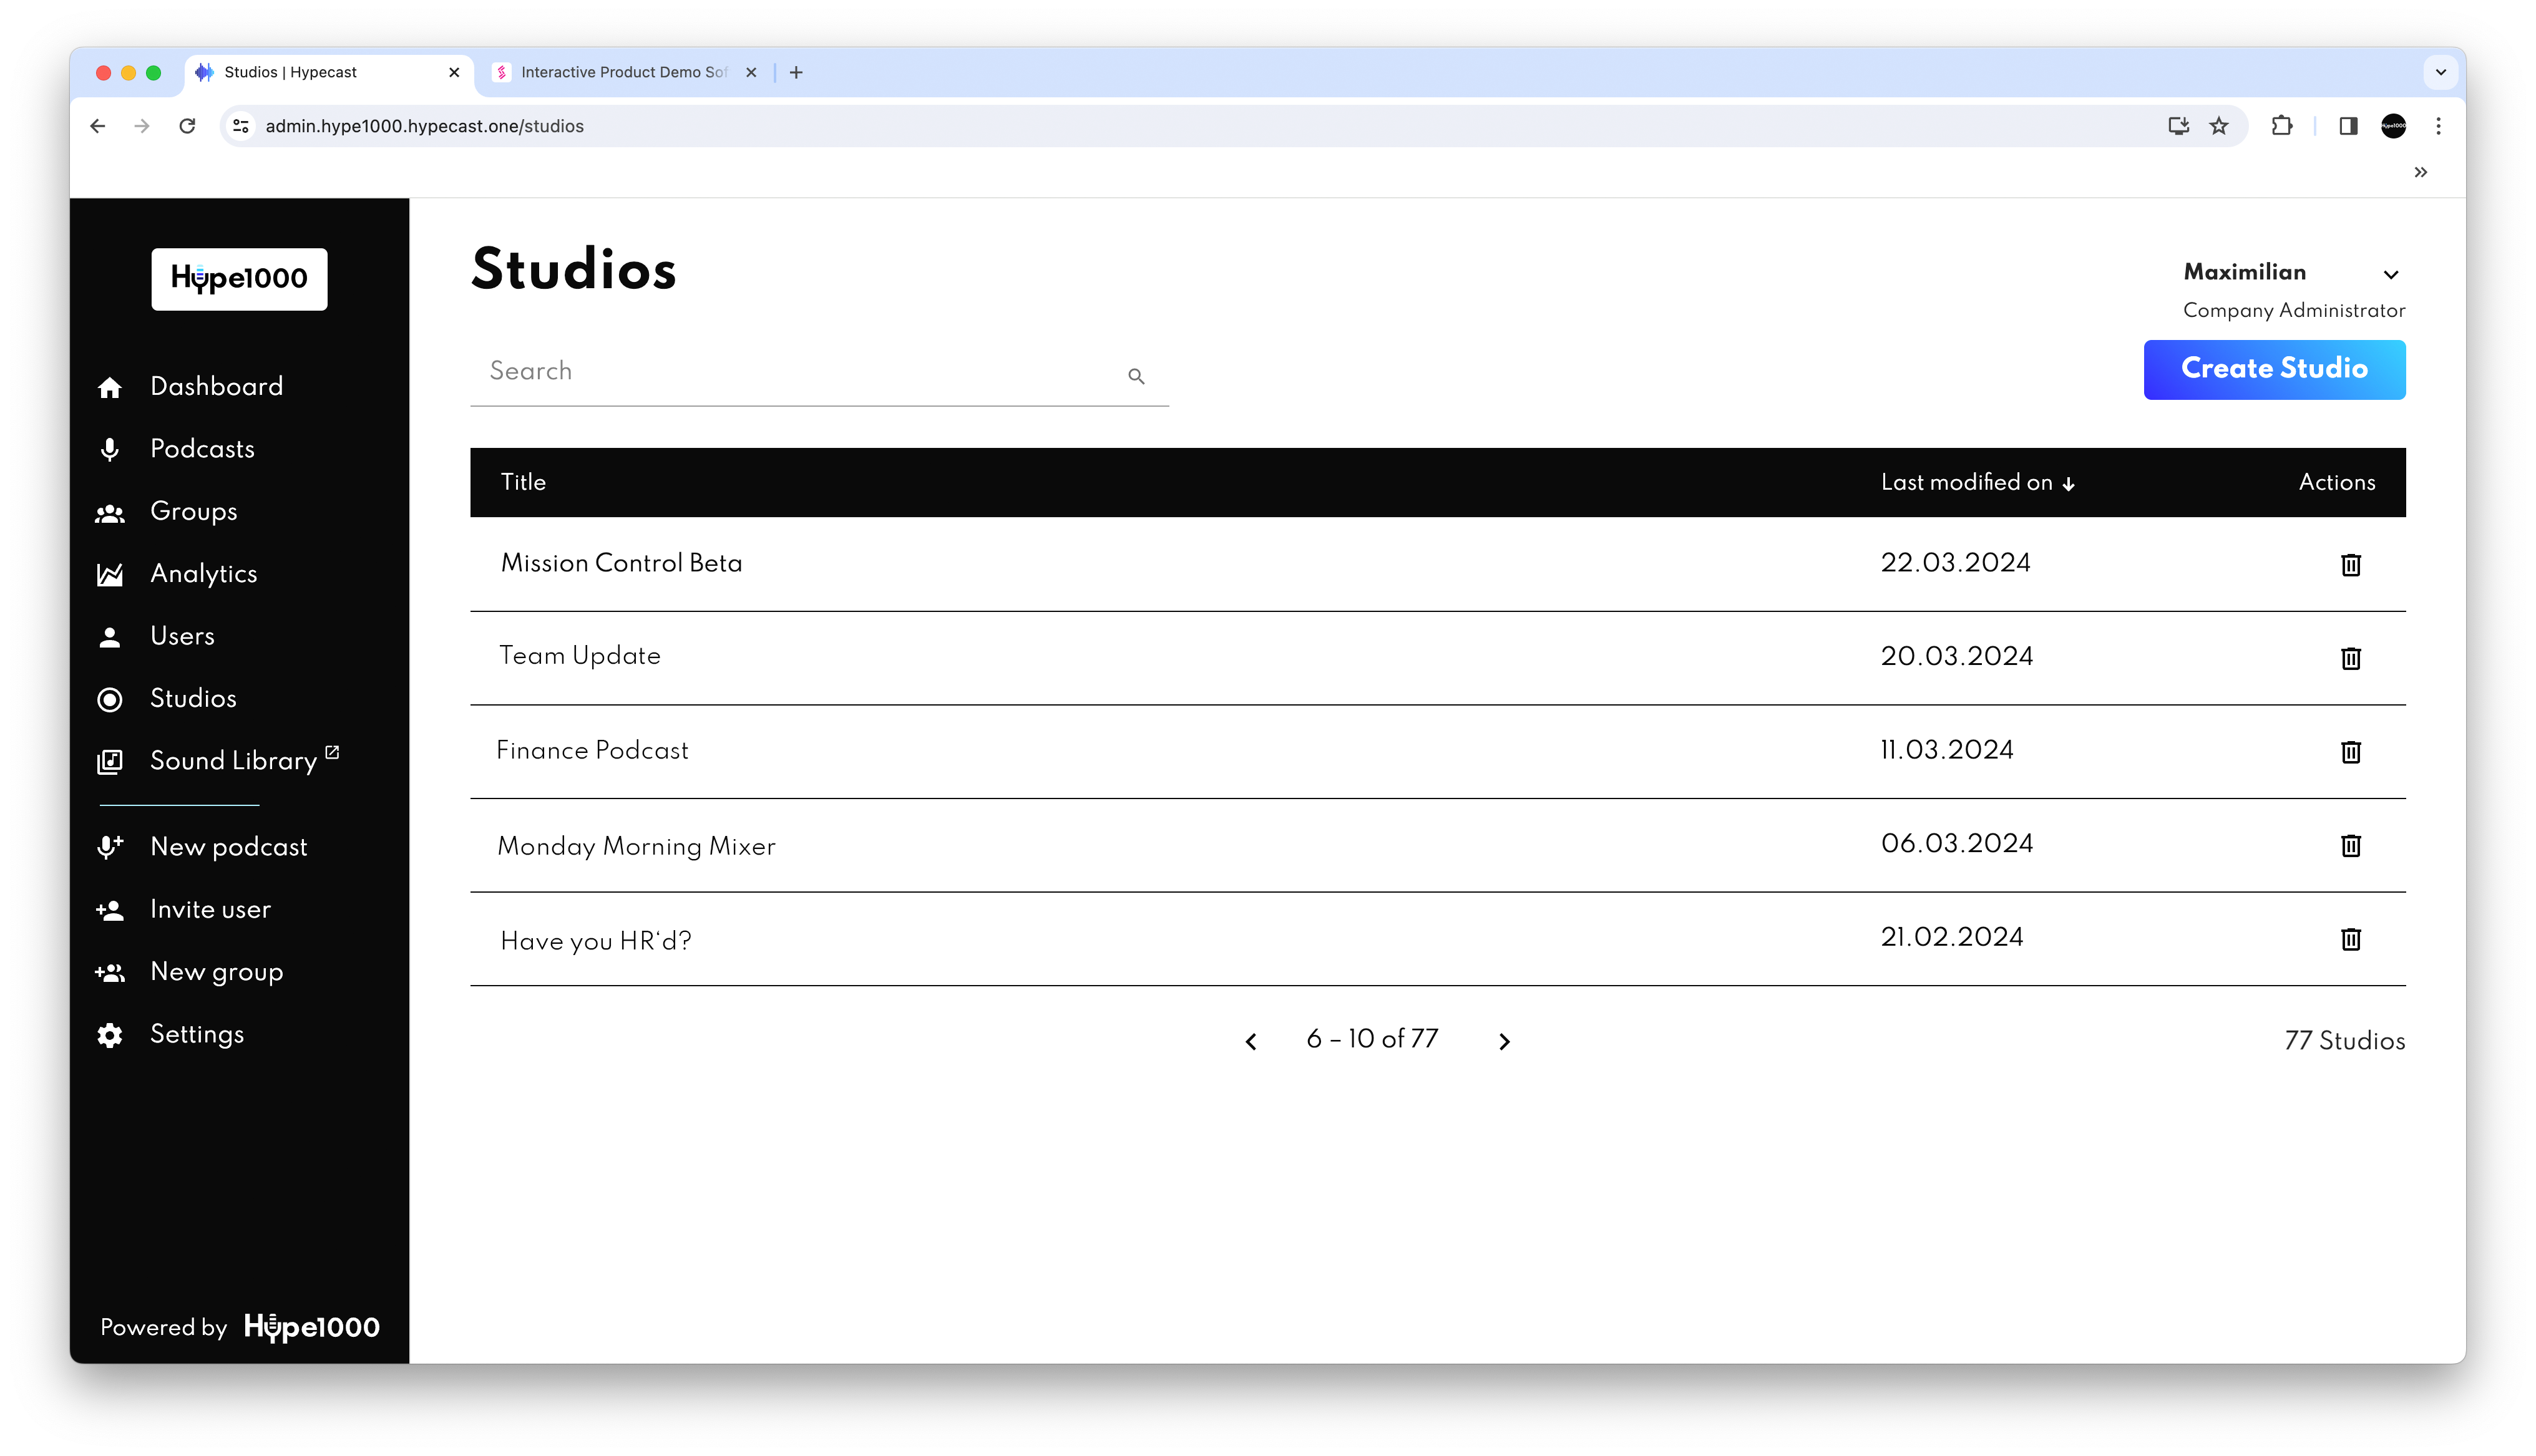
Task: Reload the current page
Action: 187,126
